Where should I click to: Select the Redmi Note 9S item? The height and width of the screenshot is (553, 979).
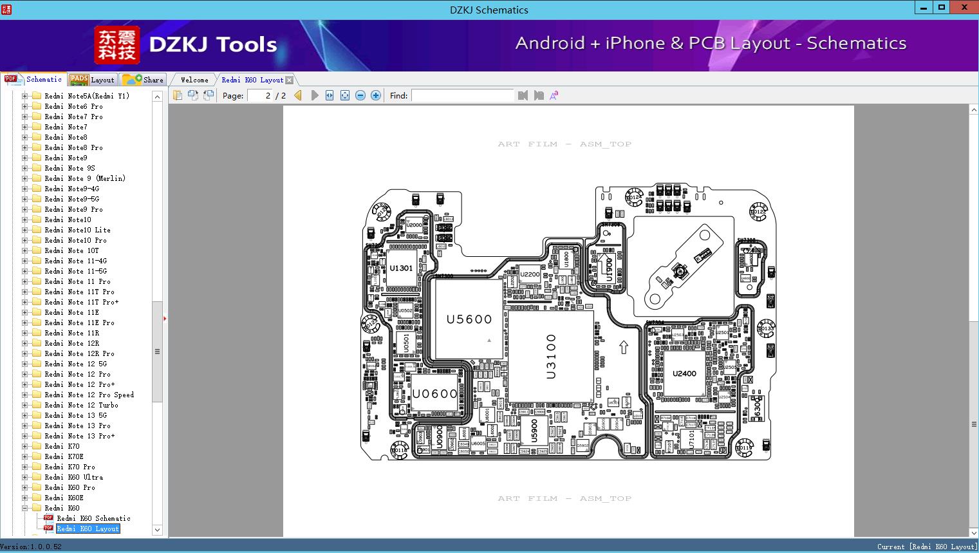point(70,168)
